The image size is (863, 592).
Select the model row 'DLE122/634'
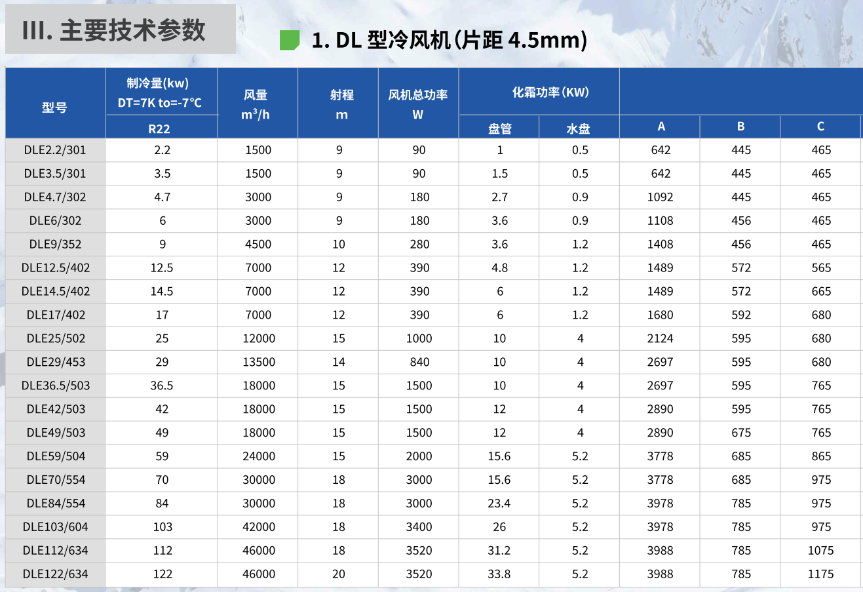[x=54, y=574]
